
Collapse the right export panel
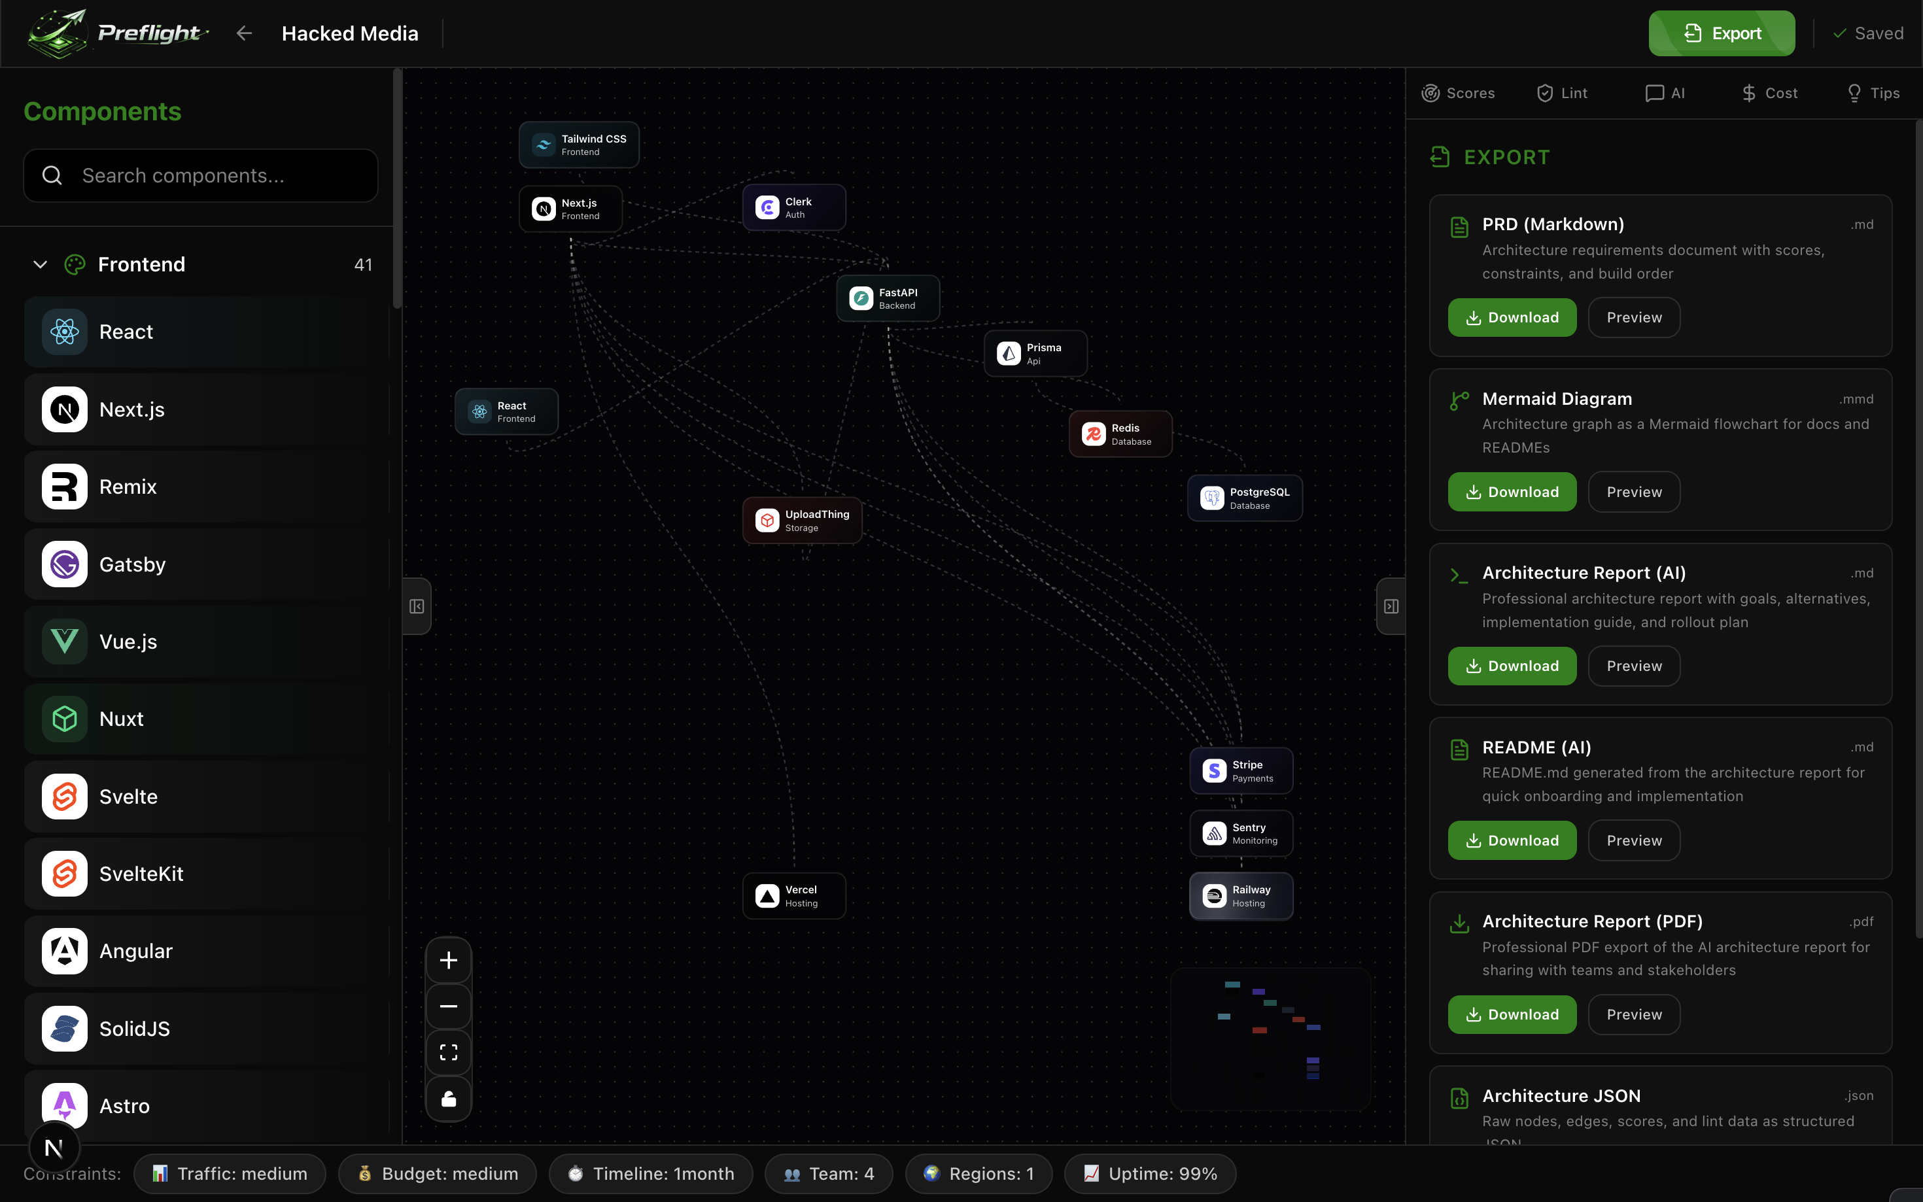click(x=1391, y=607)
